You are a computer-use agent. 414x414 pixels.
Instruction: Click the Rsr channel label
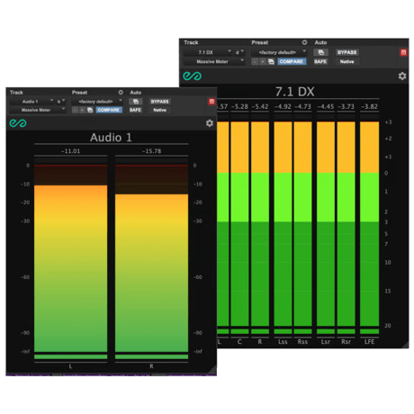[x=346, y=342]
